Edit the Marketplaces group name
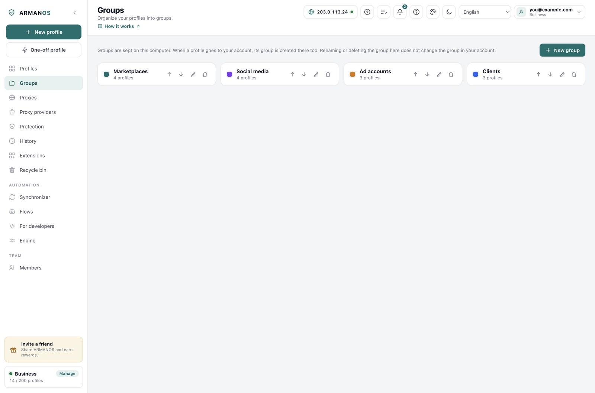 click(x=193, y=74)
